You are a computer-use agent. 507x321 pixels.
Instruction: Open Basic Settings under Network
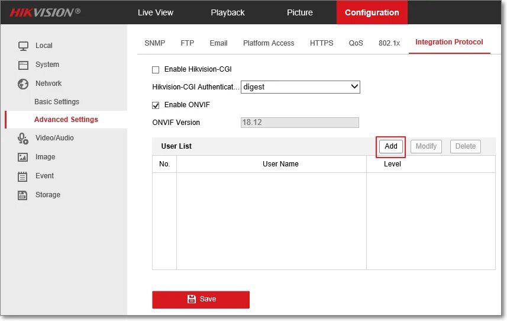(x=57, y=102)
